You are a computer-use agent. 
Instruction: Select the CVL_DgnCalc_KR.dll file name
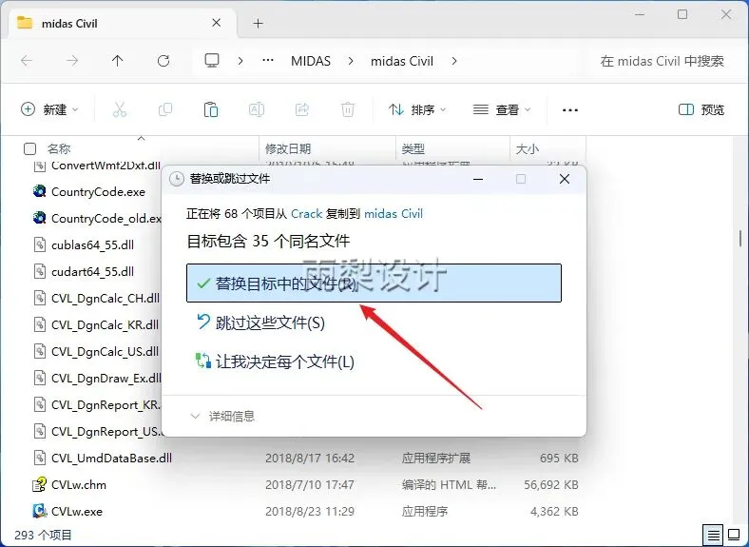coord(105,324)
